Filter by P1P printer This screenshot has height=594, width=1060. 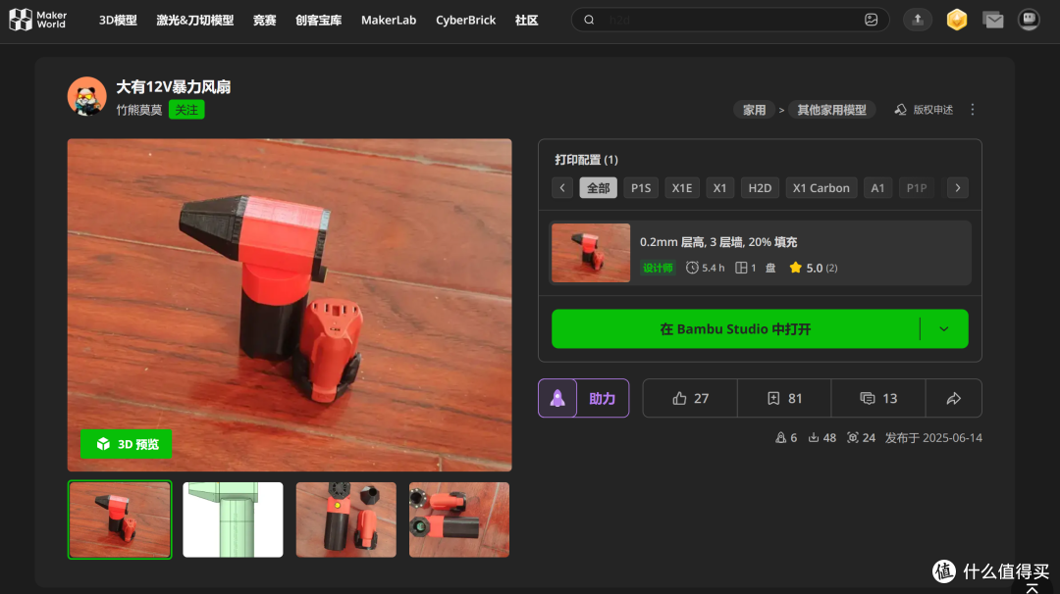916,187
